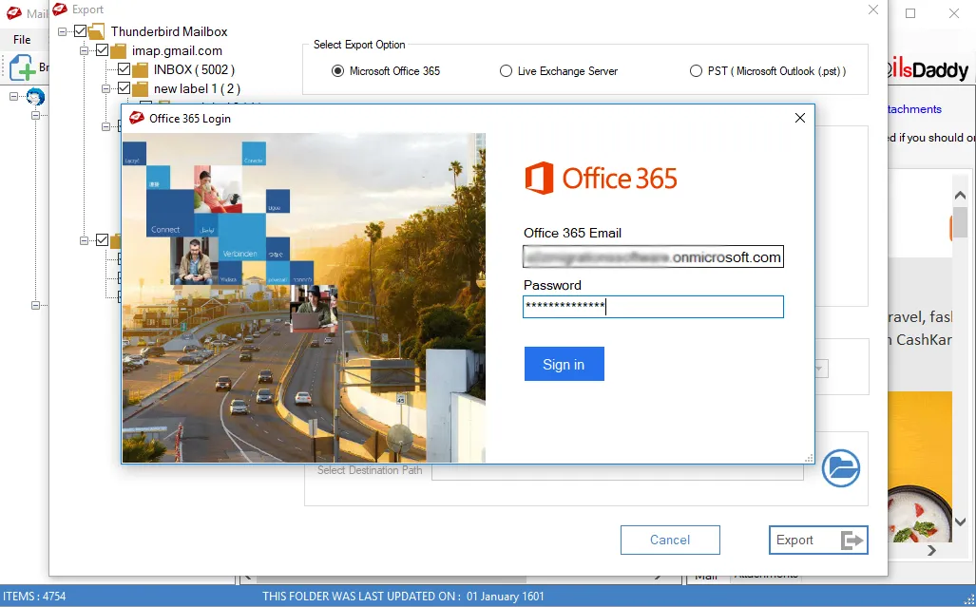Expand the new label 1 tree node

click(x=105, y=88)
